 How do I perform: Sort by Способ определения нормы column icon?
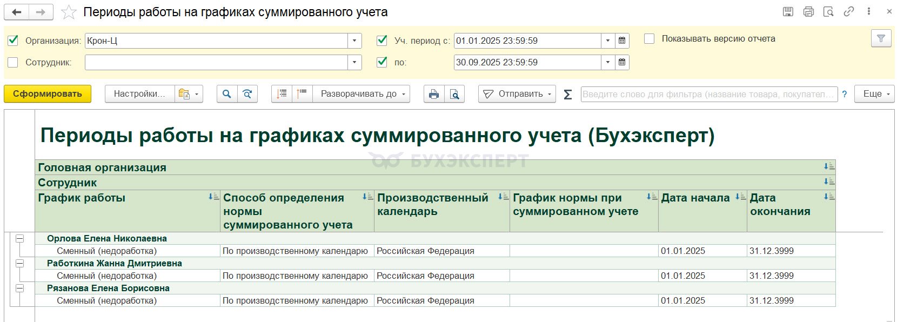coord(367,197)
